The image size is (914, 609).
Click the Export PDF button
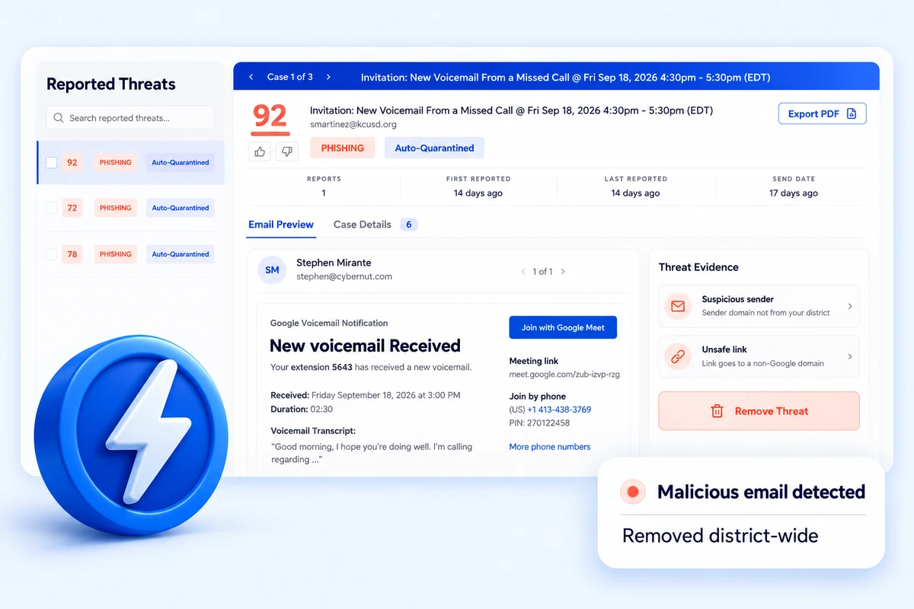[822, 113]
